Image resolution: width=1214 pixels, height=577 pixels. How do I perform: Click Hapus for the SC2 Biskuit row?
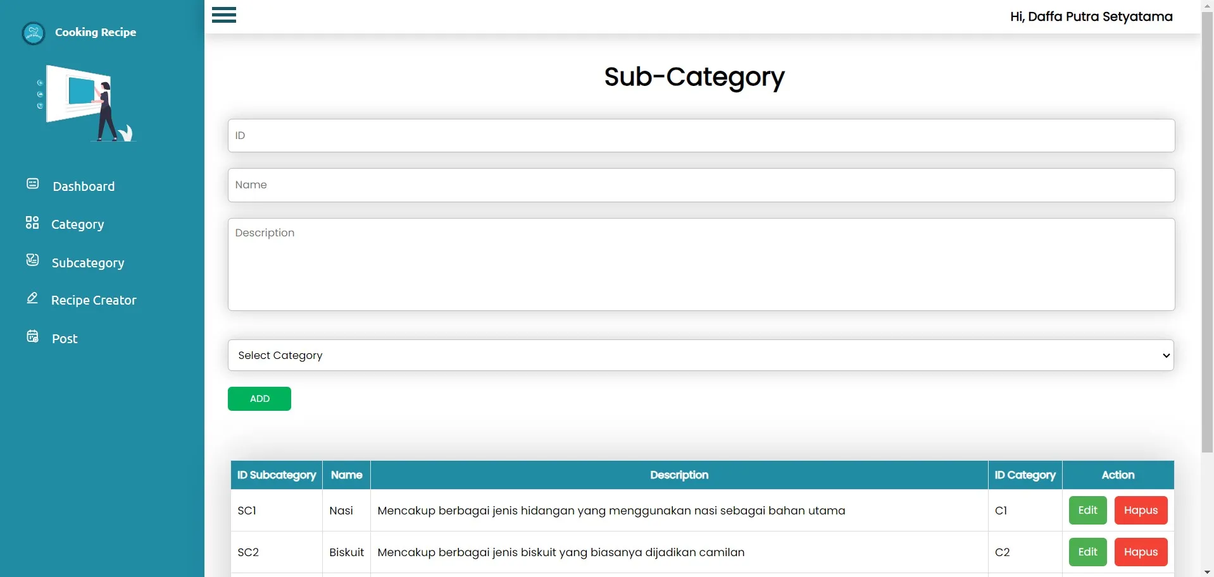pyautogui.click(x=1141, y=552)
